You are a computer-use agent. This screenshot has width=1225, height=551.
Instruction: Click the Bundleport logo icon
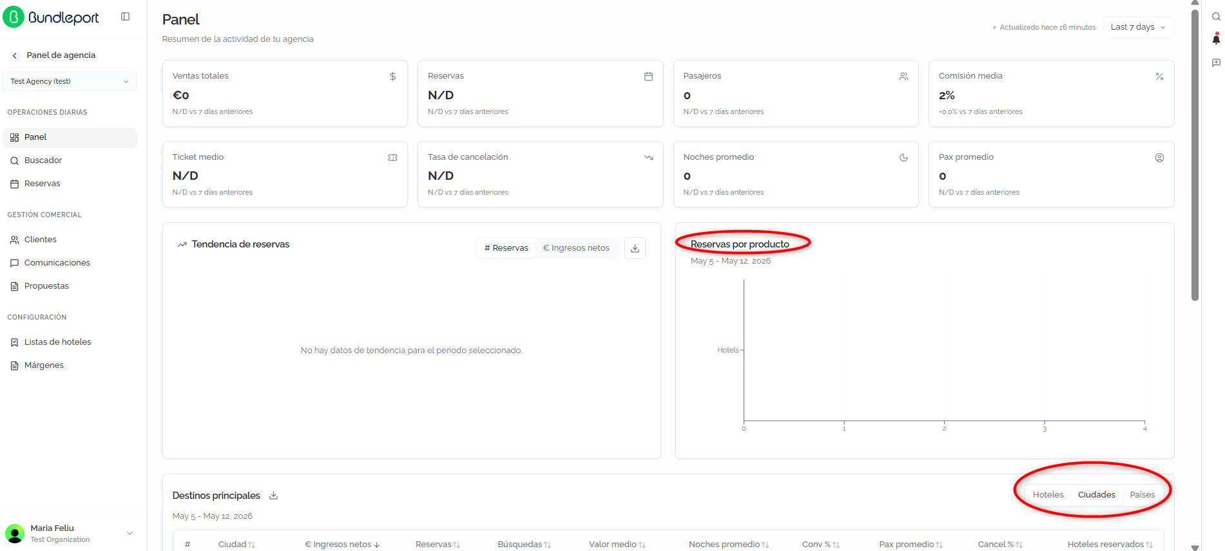click(x=14, y=17)
